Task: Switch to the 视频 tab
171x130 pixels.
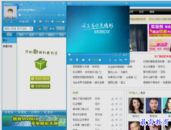Action: (31, 35)
